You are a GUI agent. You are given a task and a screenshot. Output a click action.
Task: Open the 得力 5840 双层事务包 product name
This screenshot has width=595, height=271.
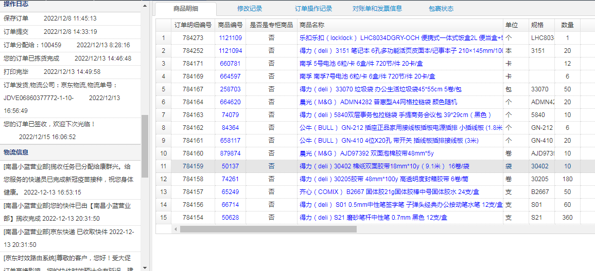(395, 114)
